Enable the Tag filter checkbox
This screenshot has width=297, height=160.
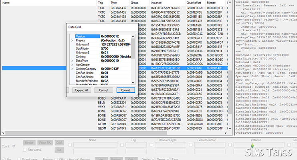pyautogui.click(x=122, y=145)
